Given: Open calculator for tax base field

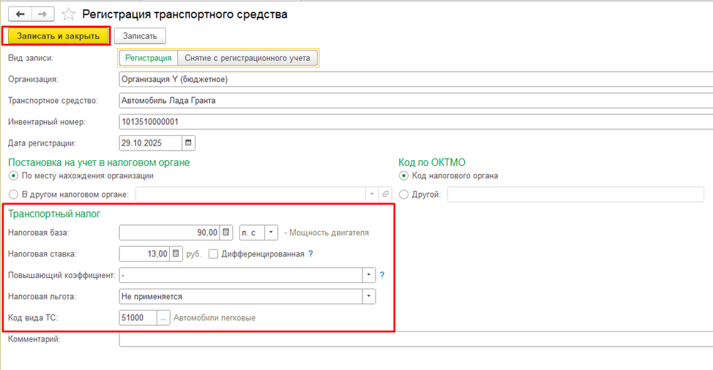Looking at the screenshot, I should click(x=226, y=233).
